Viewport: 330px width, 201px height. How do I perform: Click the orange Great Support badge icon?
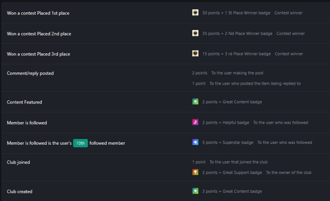195,172
